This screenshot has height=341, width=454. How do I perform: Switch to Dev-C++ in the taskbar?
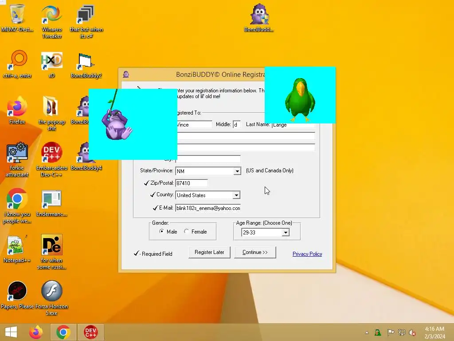[90, 332]
